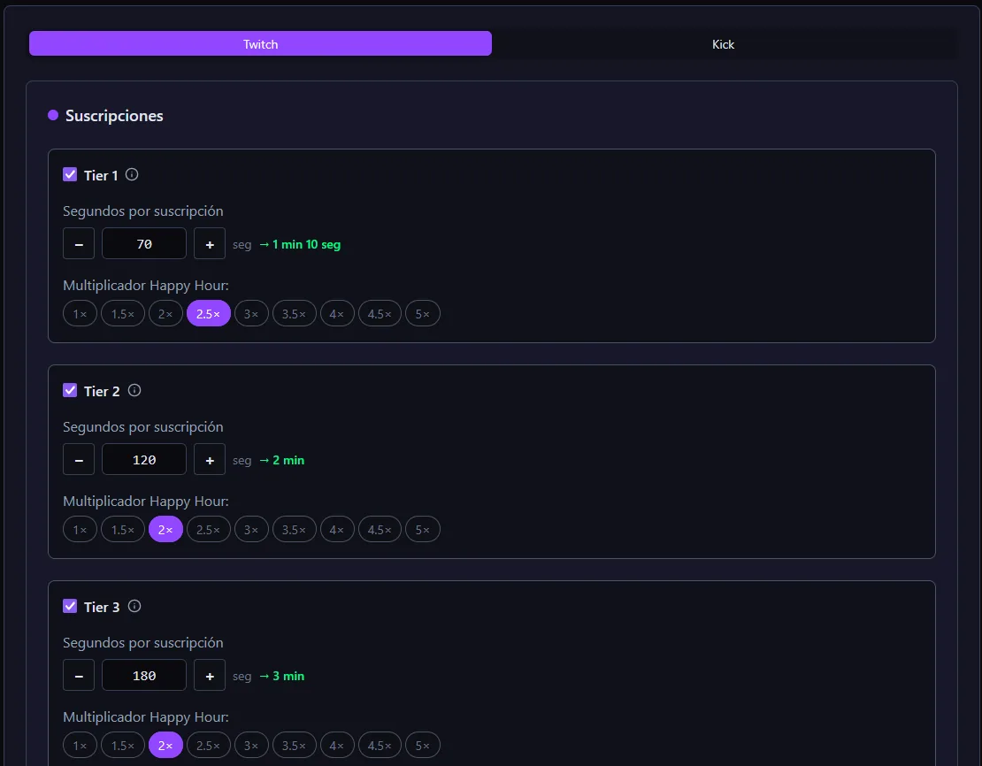Click the Tier 1 label text
The width and height of the screenshot is (982, 766).
(101, 175)
